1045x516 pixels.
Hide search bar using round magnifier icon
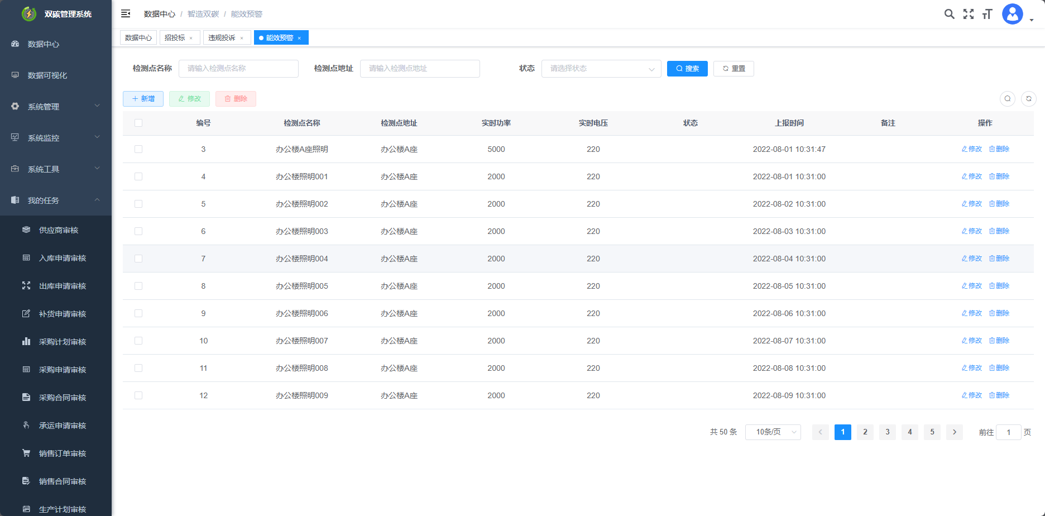click(x=1008, y=99)
